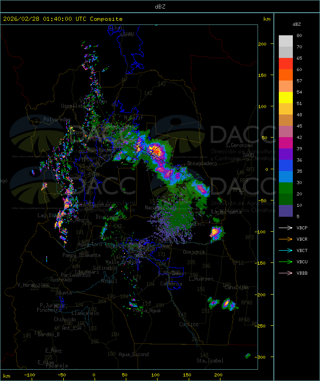The width and height of the screenshot is (320, 381).
Task: Click the VBBB legend label
Action: coord(302,273)
